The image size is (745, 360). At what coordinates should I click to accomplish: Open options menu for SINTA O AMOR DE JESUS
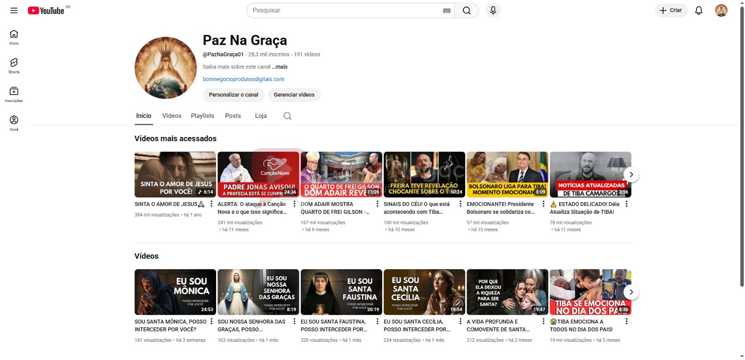[x=211, y=204]
